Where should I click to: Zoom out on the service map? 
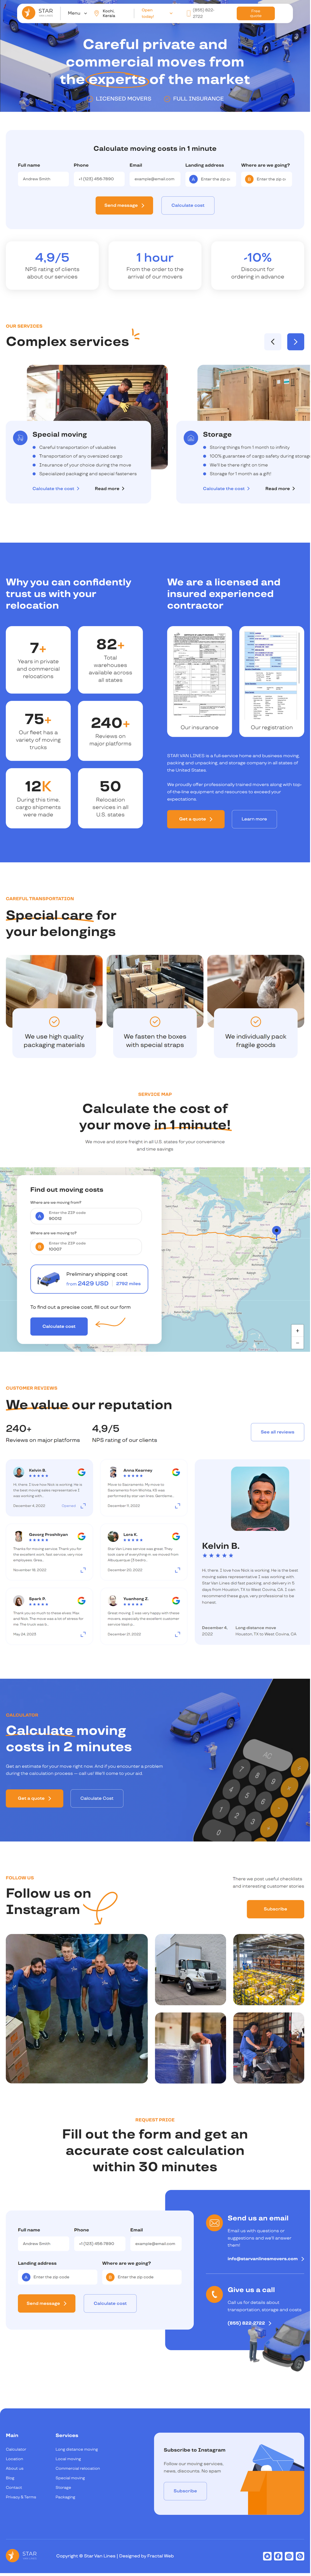(296, 1342)
